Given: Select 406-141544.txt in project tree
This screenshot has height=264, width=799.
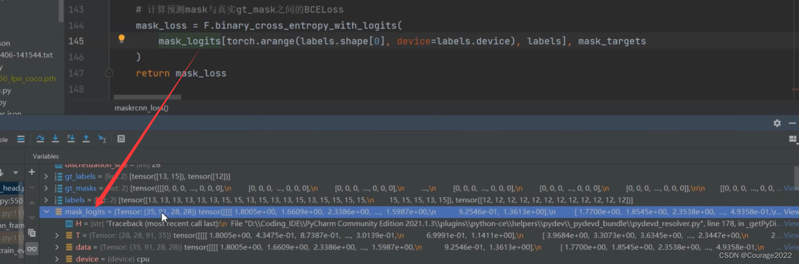Looking at the screenshot, I should [x=26, y=55].
